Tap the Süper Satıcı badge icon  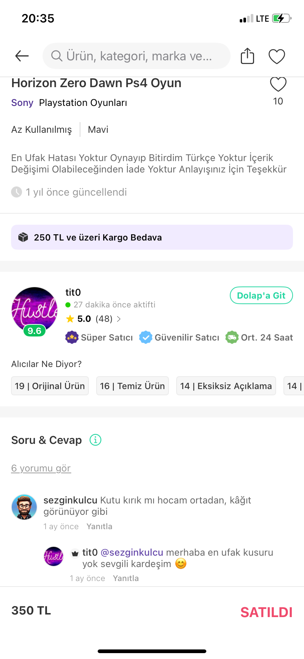pos(72,337)
